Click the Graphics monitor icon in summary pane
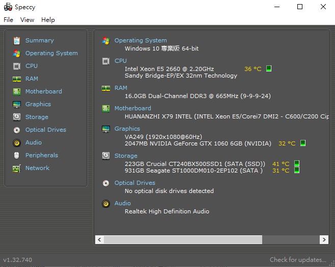 pos(106,129)
